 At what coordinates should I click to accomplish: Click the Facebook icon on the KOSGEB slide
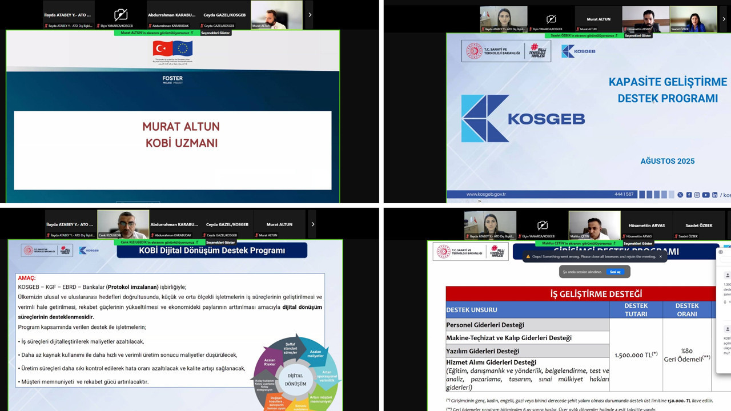click(689, 195)
